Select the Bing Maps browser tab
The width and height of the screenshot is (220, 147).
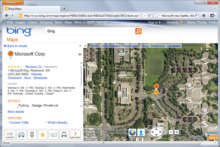(x=32, y=9)
